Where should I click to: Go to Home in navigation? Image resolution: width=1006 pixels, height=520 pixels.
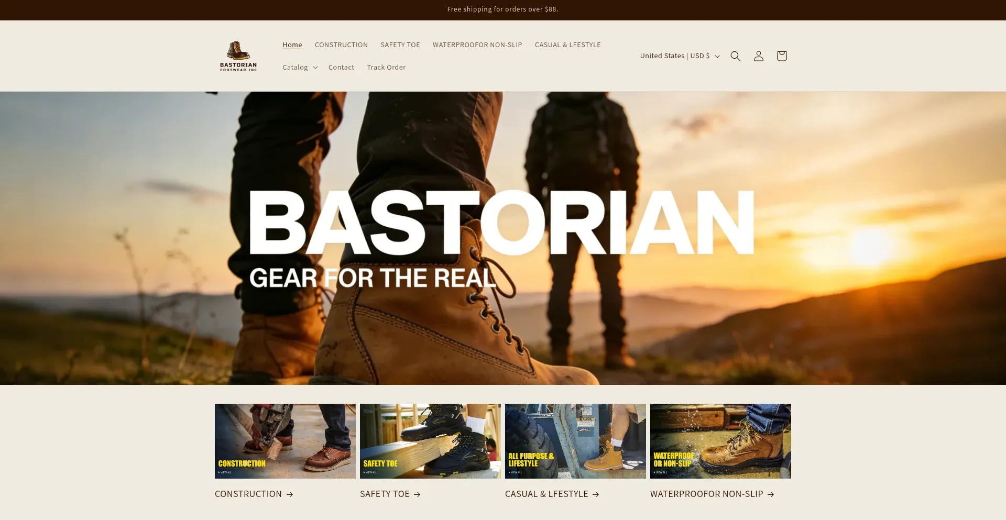[292, 45]
